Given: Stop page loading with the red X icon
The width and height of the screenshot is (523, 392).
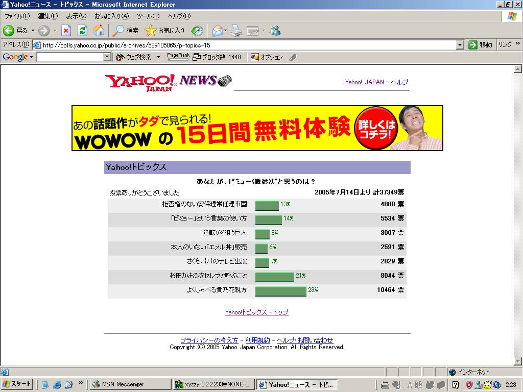Looking at the screenshot, I should click(66, 31).
